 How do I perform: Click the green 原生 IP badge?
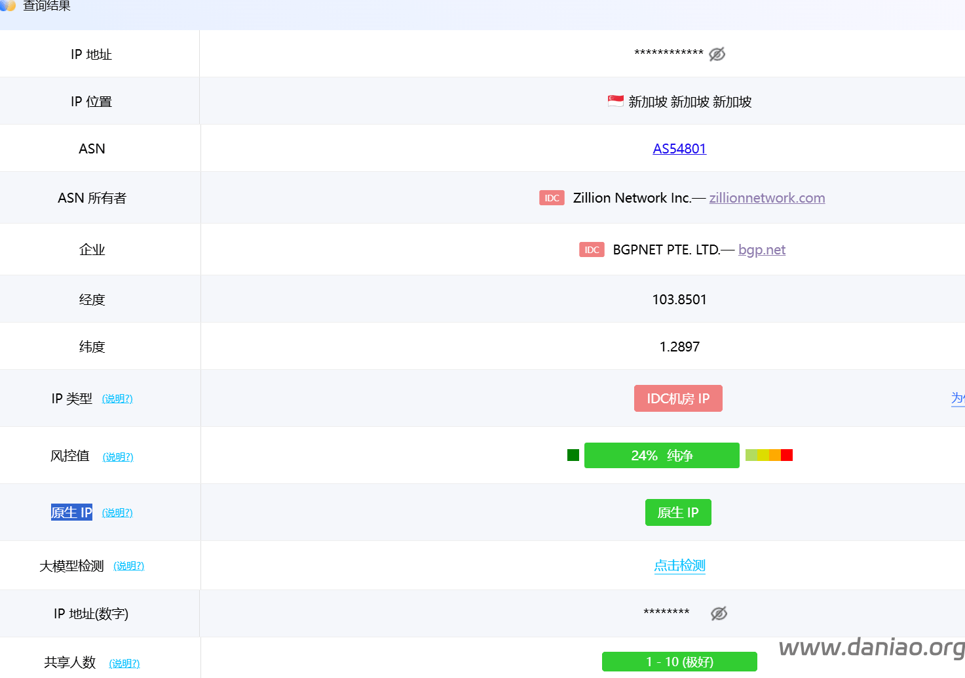click(x=678, y=513)
